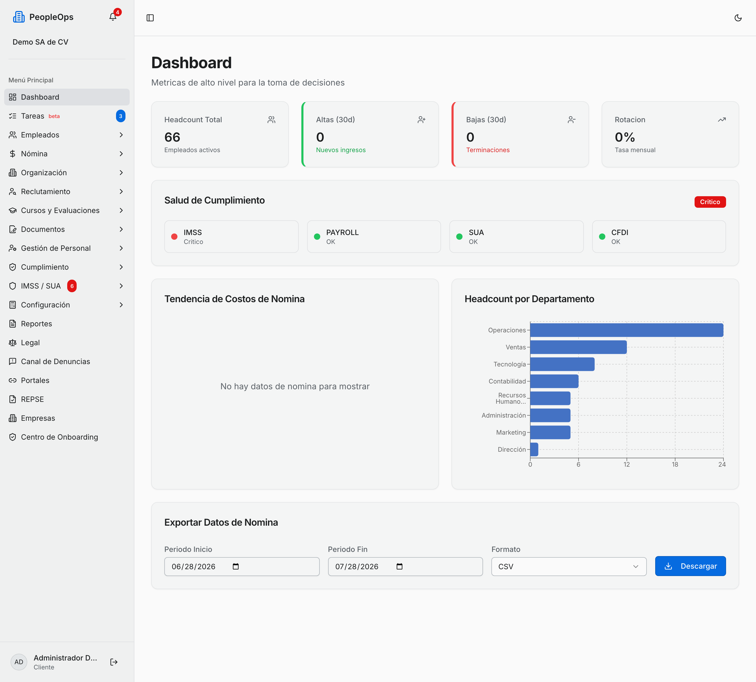Expand the IMSS / SUA section

67,286
